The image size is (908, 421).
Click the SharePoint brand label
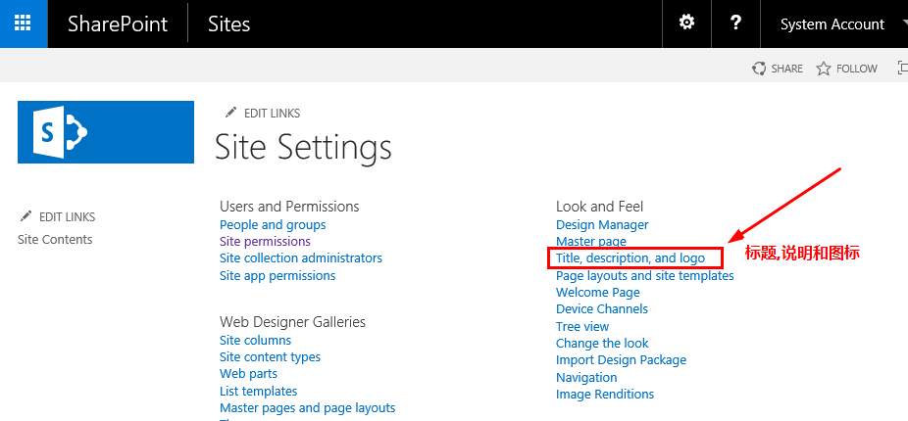(x=118, y=24)
